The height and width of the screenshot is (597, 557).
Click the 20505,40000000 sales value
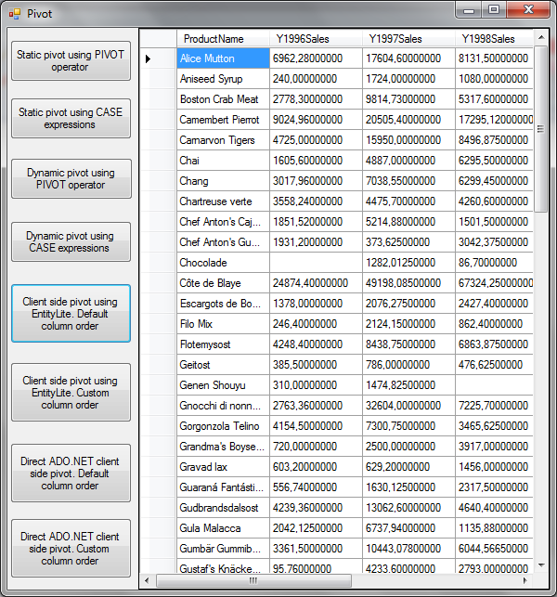(x=408, y=120)
